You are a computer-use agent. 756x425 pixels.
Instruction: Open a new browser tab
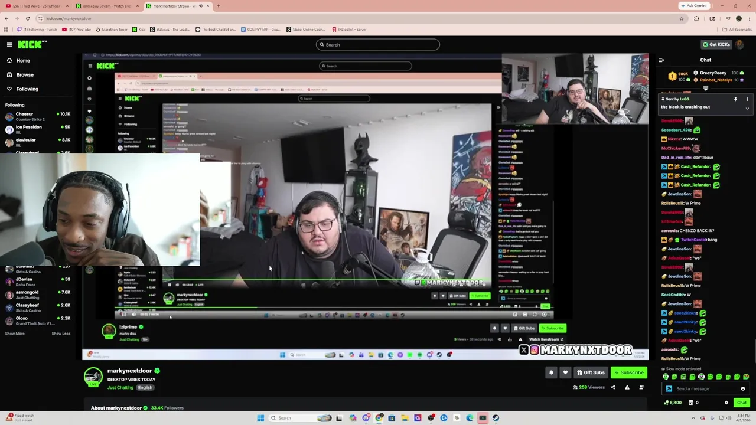coord(218,6)
